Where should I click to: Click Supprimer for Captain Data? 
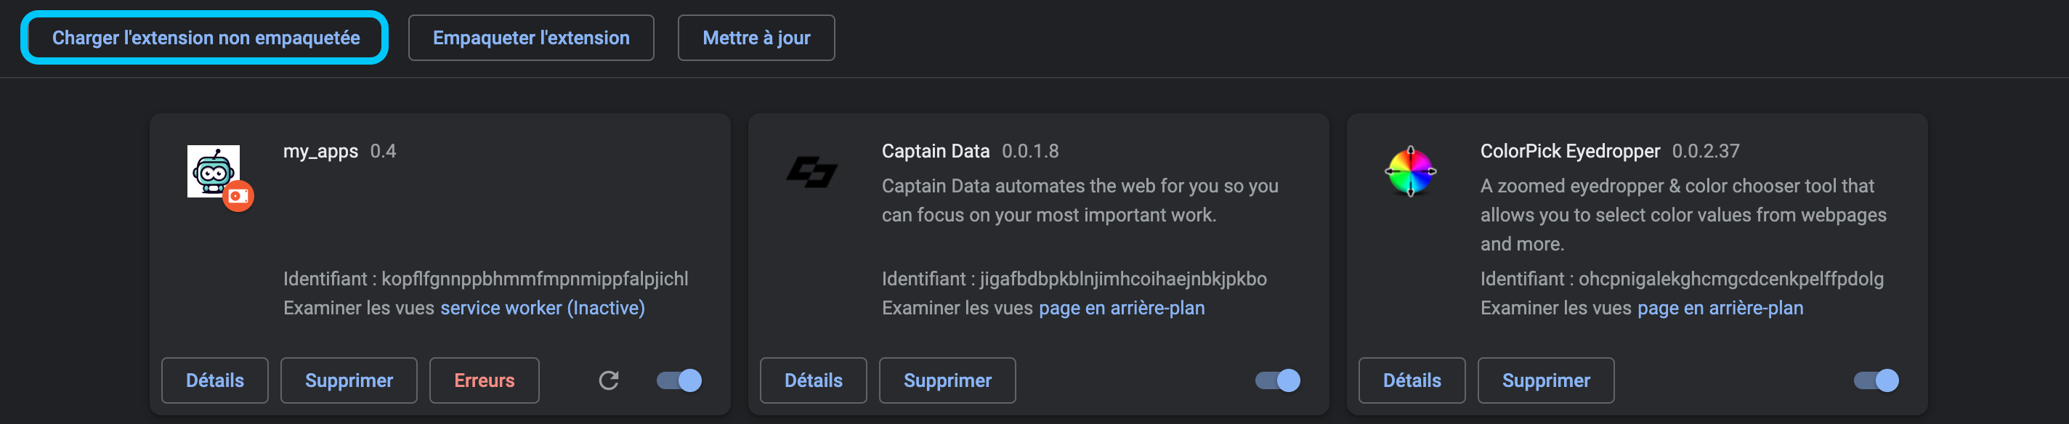coord(947,380)
